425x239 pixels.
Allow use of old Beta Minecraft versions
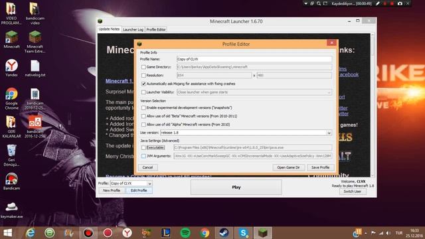point(143,116)
